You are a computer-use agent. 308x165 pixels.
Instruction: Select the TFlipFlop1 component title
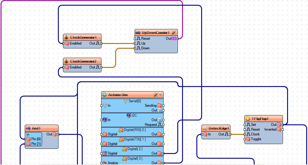pos(260,119)
